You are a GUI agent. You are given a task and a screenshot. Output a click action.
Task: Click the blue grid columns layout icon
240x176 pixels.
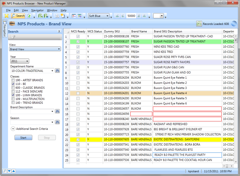(x=80, y=16)
